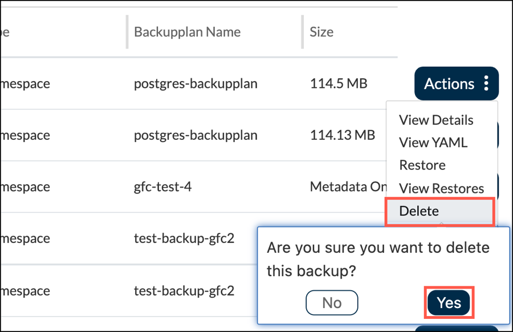Viewport: 513px width, 332px height.
Task: Select the postgres-backupplan cell with 114.5 MB size
Action: tap(196, 84)
